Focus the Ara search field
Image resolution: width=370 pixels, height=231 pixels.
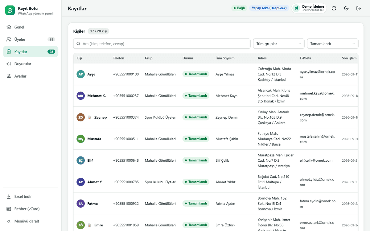pos(162,44)
